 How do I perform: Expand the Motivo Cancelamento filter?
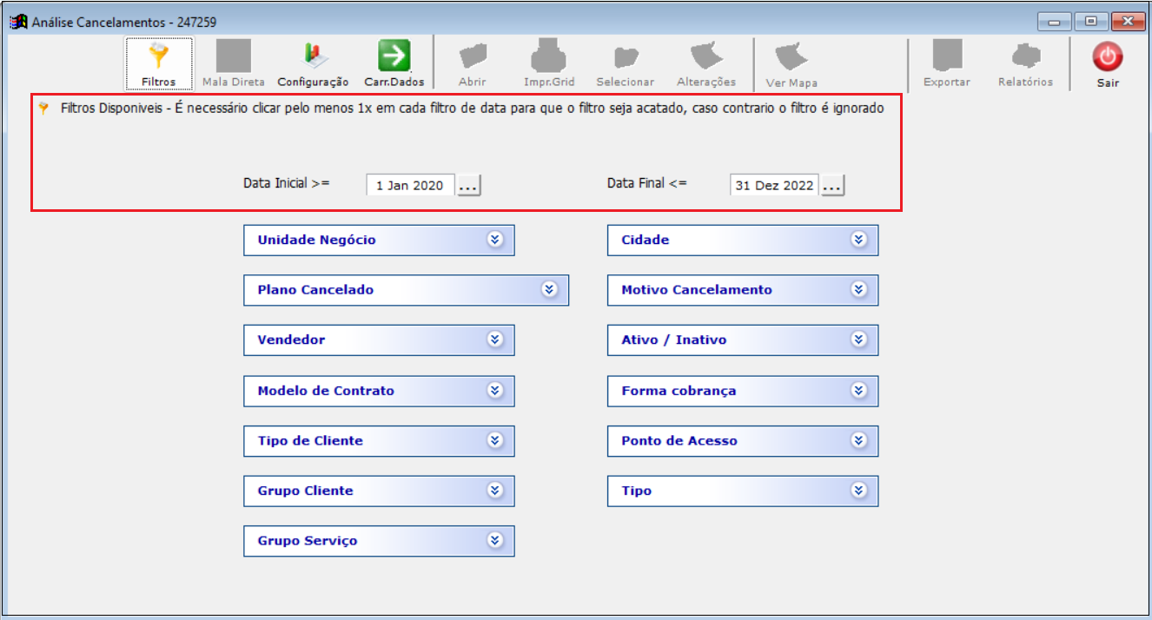[858, 290]
